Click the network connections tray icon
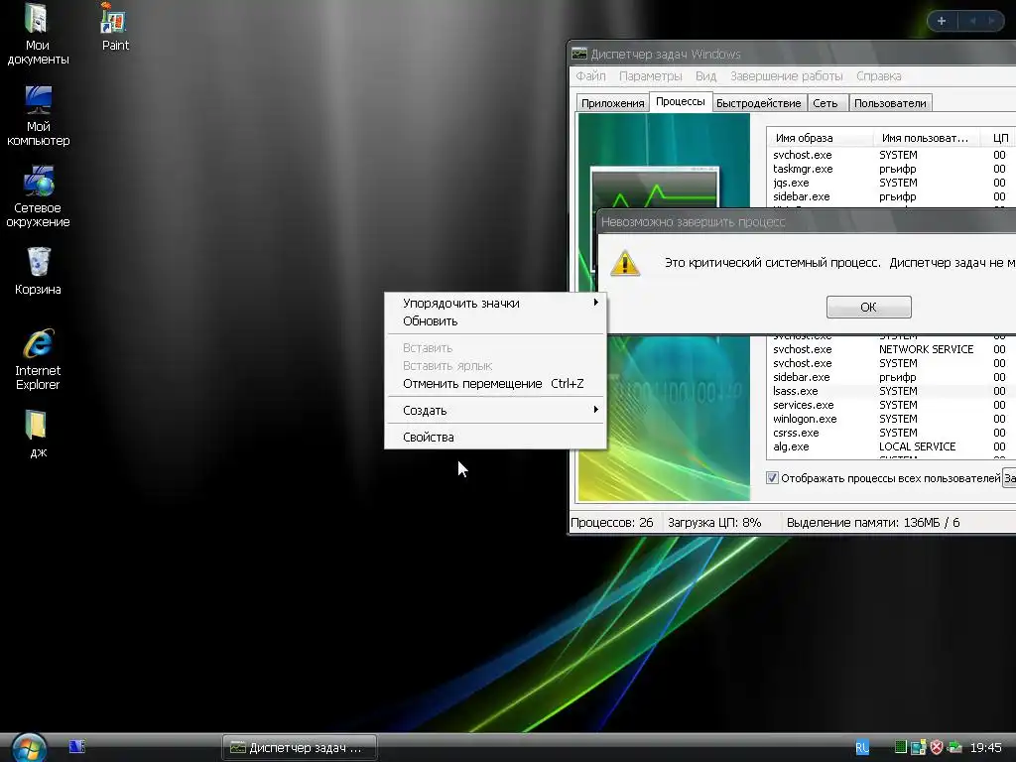This screenshot has height=762, width=1016. click(x=918, y=748)
